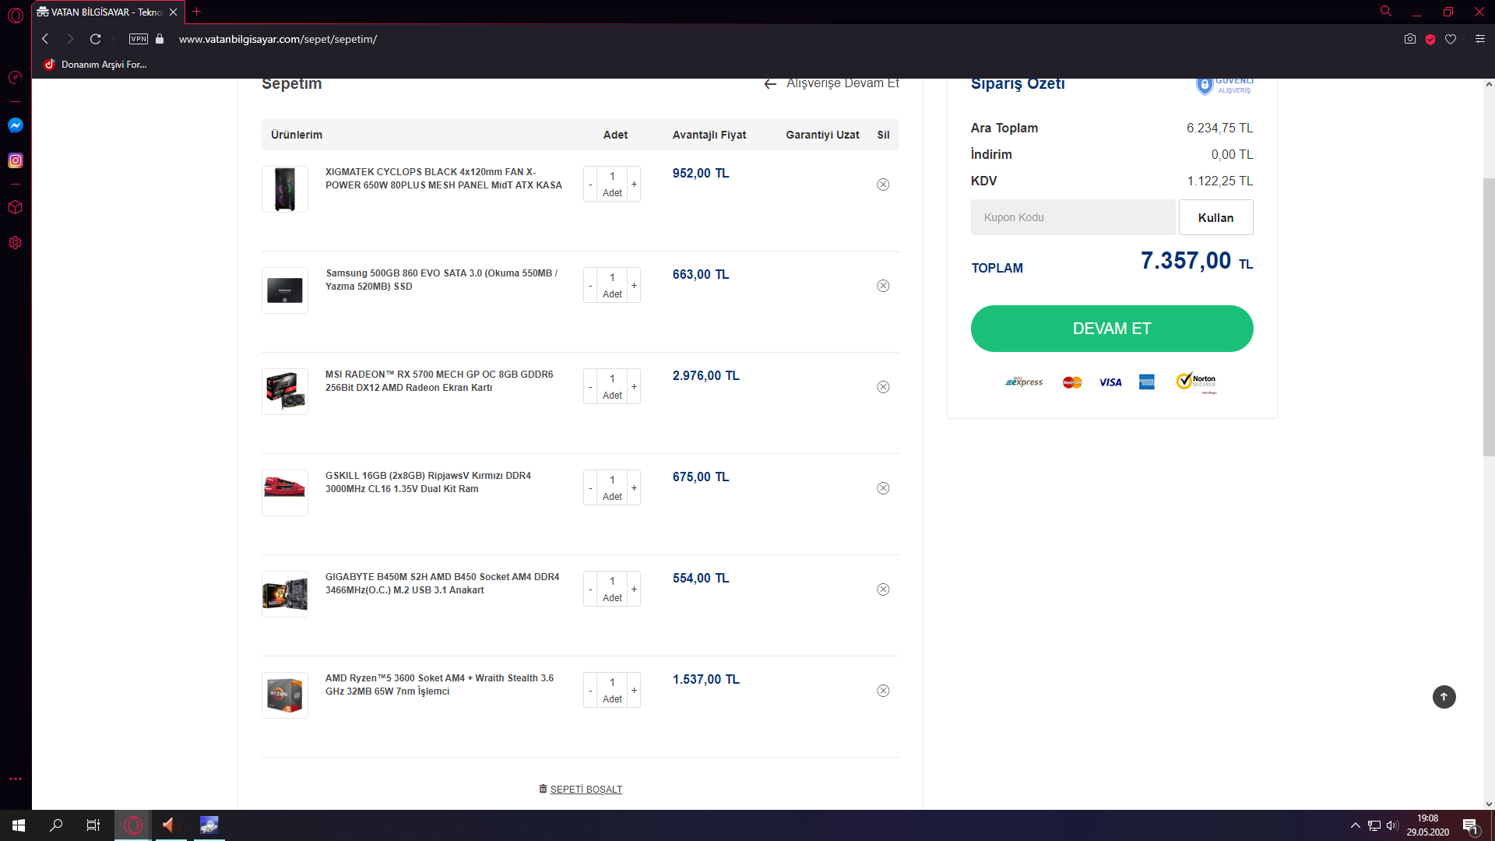The image size is (1495, 841).
Task: Click the green DEVAM ET button
Action: tap(1112, 329)
